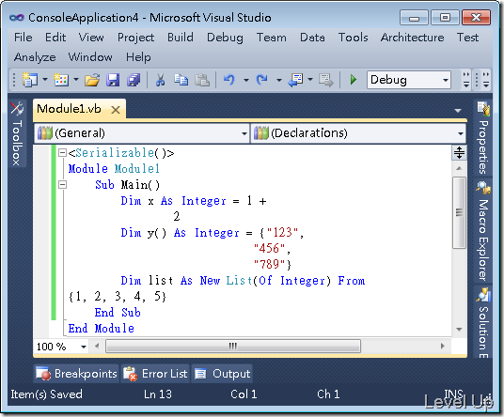
Task: Collapse the Serializable Module1 code block
Action: click(62, 153)
